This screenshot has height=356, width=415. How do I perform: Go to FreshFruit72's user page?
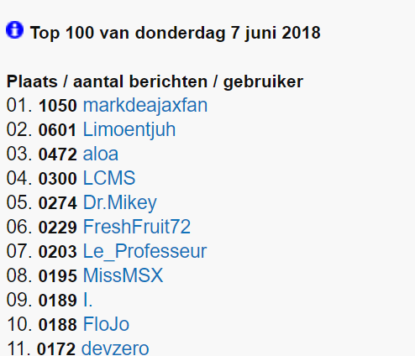(x=137, y=227)
